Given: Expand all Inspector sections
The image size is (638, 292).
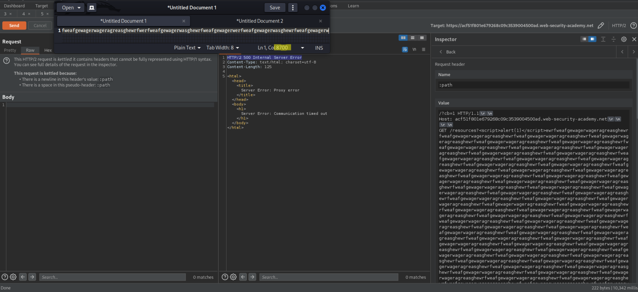Looking at the screenshot, I should pyautogui.click(x=603, y=39).
